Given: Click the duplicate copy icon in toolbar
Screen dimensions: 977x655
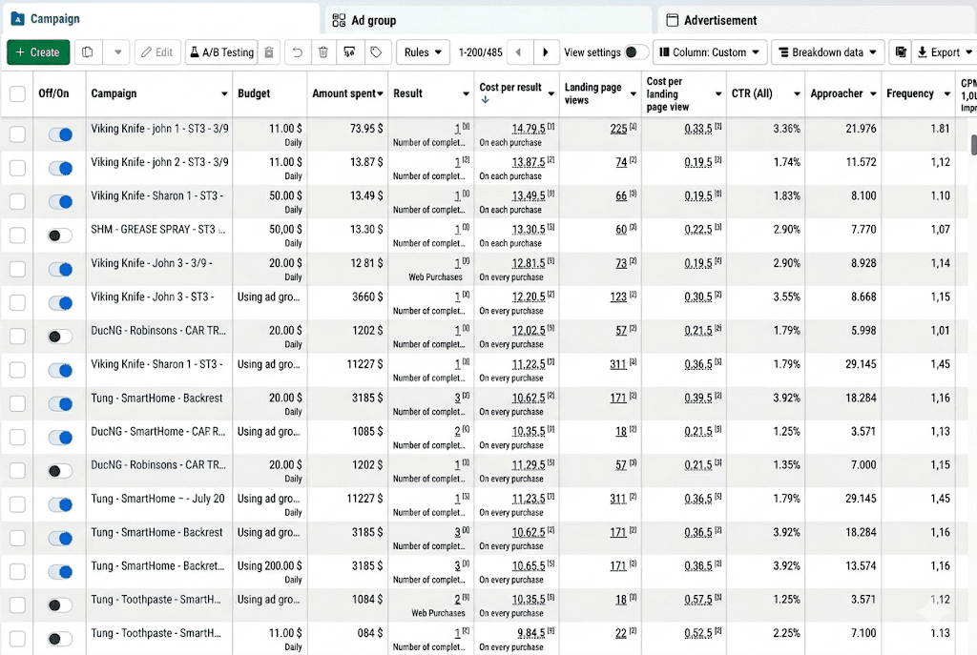Looking at the screenshot, I should click(88, 52).
